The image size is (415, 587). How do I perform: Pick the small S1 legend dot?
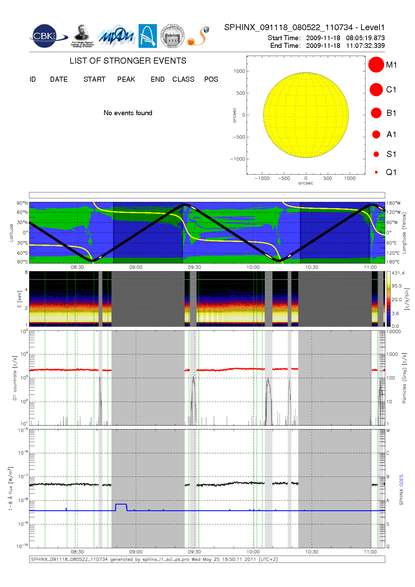coord(376,154)
